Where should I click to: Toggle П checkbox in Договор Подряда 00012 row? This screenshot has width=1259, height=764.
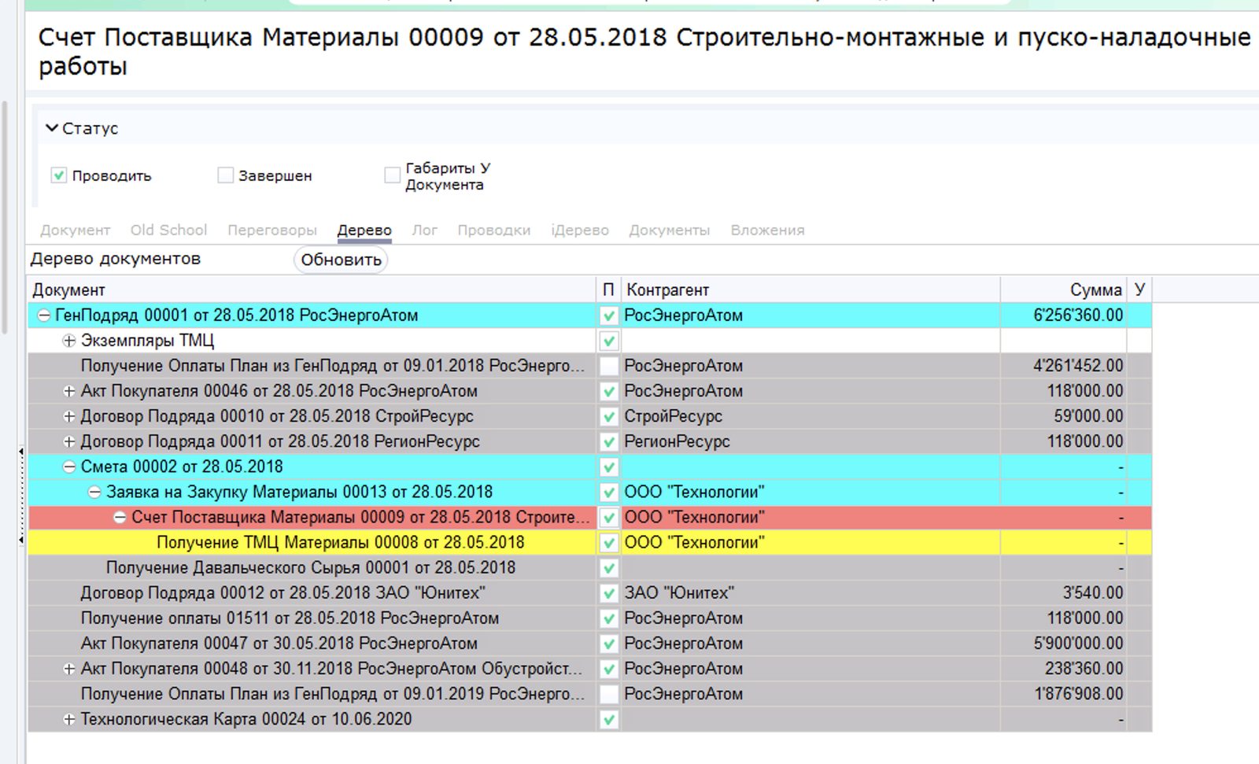point(608,593)
